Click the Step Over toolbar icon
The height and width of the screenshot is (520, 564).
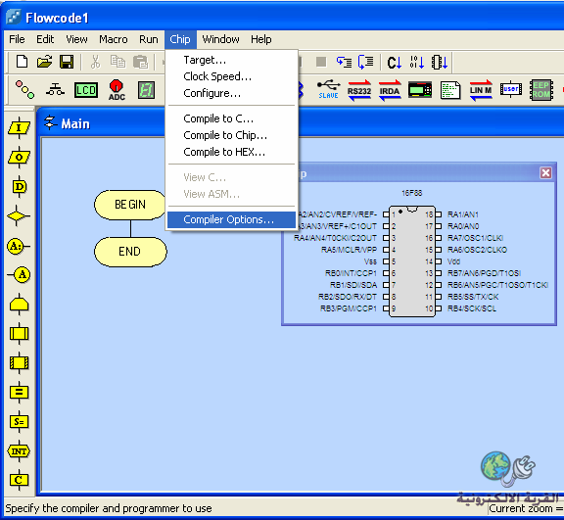click(x=366, y=62)
